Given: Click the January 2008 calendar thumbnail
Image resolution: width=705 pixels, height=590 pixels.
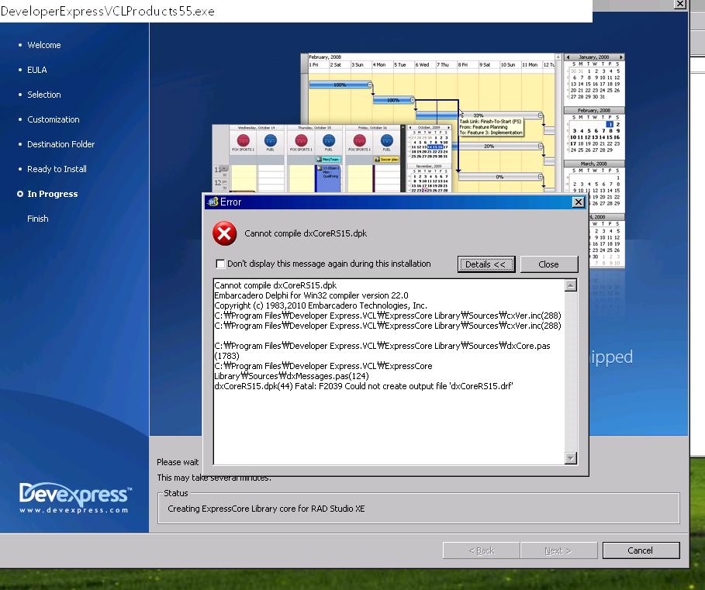Looking at the screenshot, I should (x=594, y=78).
